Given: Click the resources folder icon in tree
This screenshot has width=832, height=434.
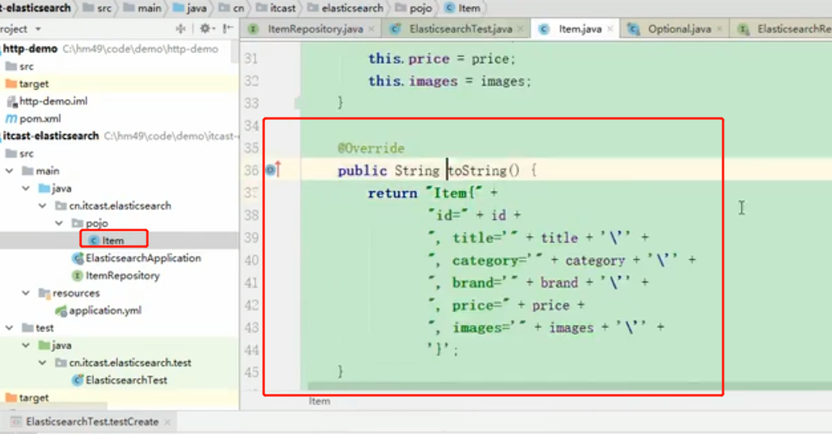Looking at the screenshot, I should [44, 293].
